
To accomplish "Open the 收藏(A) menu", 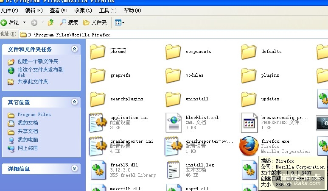I will coord(83,11).
